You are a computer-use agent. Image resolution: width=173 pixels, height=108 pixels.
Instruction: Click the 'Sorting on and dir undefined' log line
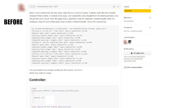tap(62, 42)
